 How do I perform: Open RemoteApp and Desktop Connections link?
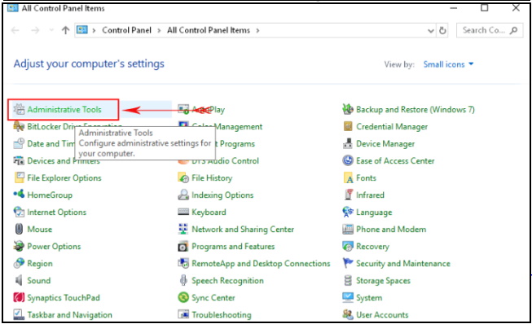click(261, 264)
